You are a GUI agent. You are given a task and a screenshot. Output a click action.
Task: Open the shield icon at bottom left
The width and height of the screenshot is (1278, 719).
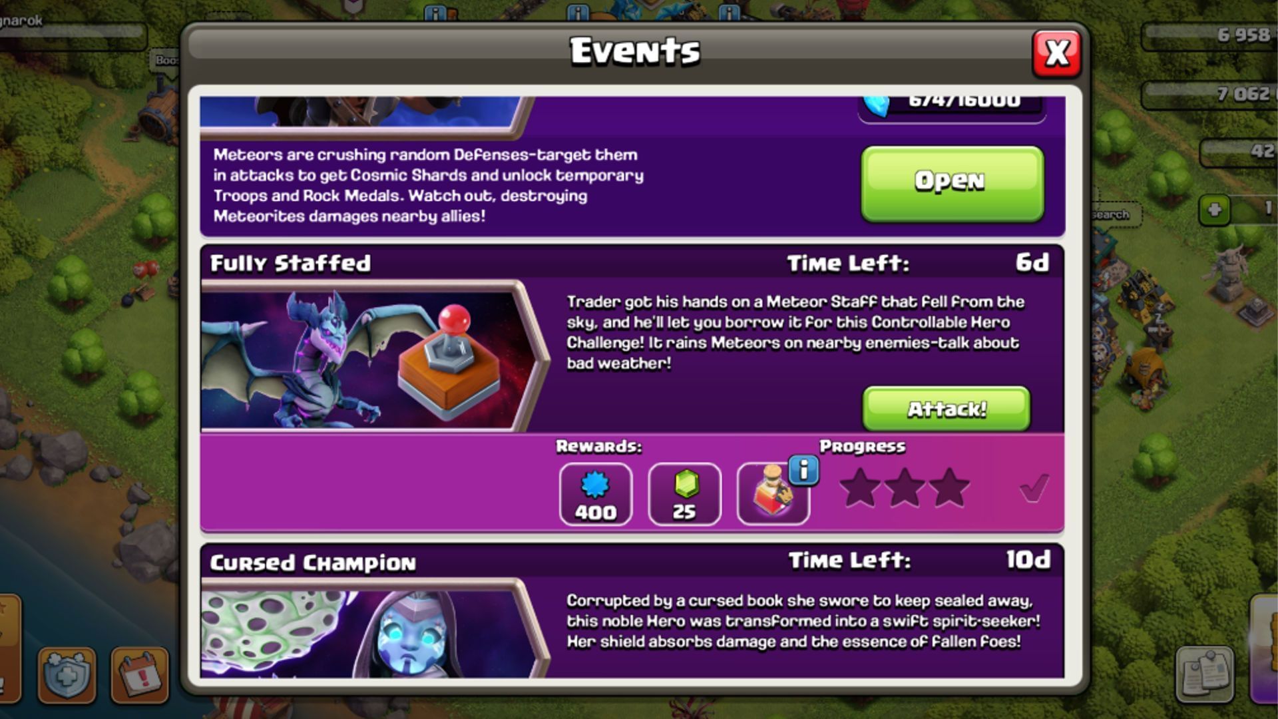click(x=67, y=674)
